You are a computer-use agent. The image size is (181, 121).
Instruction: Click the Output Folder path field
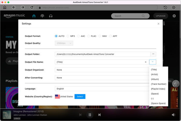103,54
